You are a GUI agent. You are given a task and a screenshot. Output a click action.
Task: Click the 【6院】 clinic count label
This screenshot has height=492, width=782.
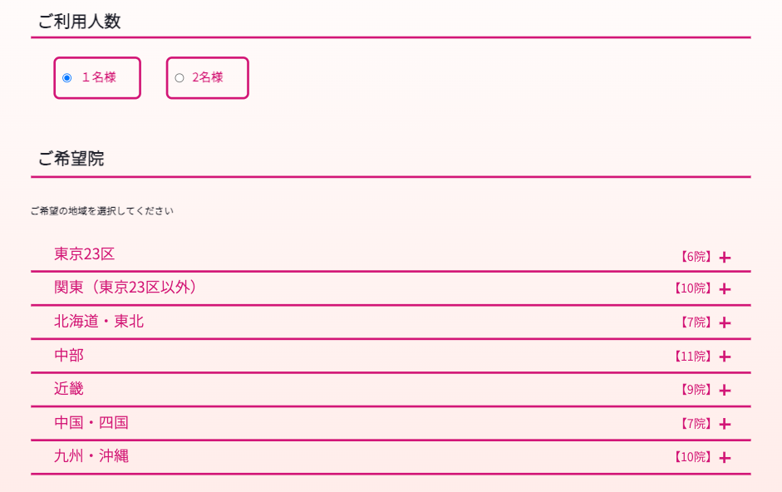point(696,257)
